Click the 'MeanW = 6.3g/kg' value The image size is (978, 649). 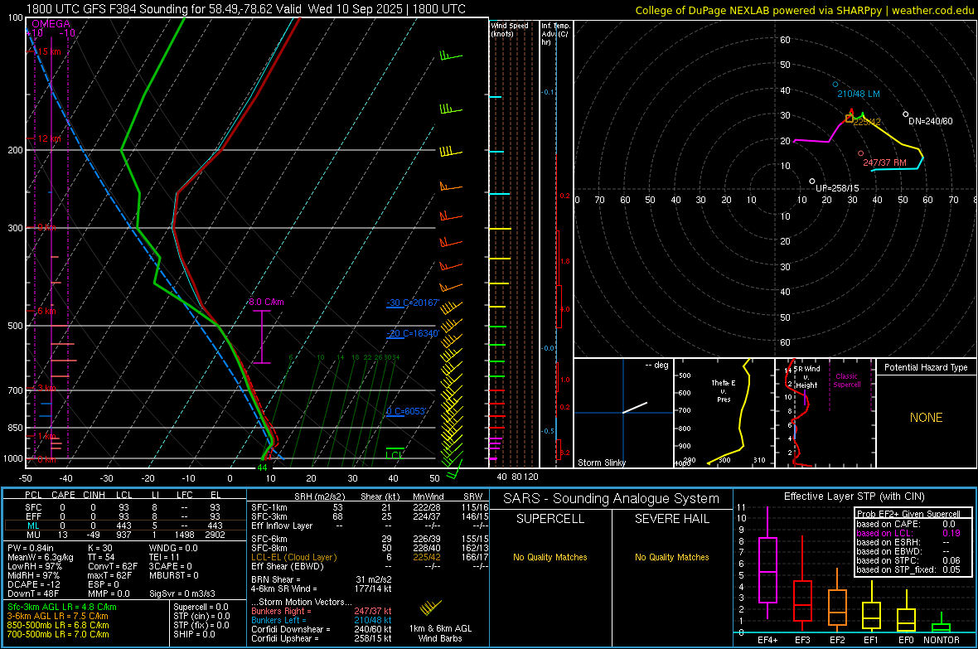[x=41, y=557]
